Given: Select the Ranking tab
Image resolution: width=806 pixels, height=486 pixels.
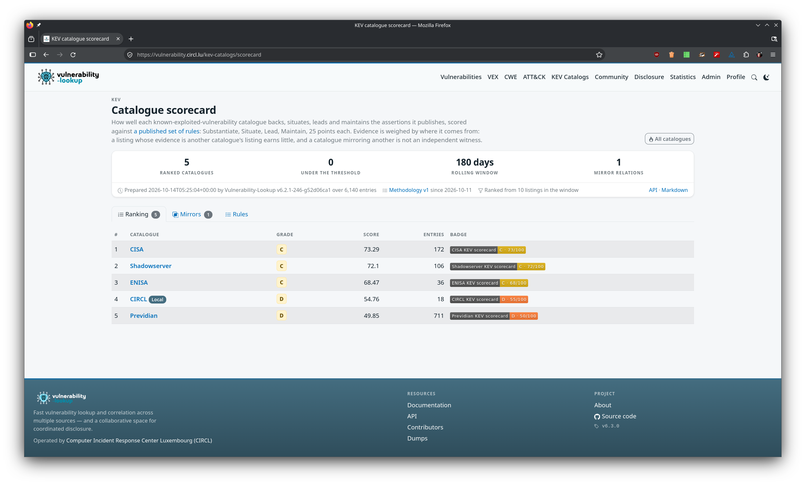Looking at the screenshot, I should [139, 214].
